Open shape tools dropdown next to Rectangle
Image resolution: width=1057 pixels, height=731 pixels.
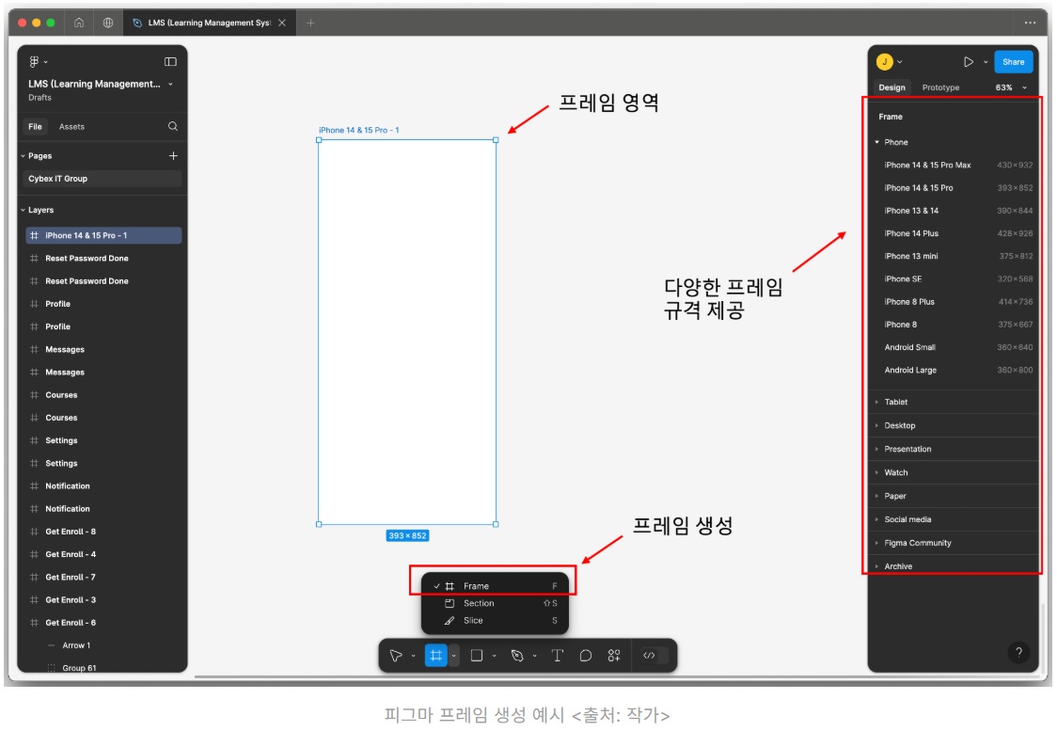click(494, 656)
